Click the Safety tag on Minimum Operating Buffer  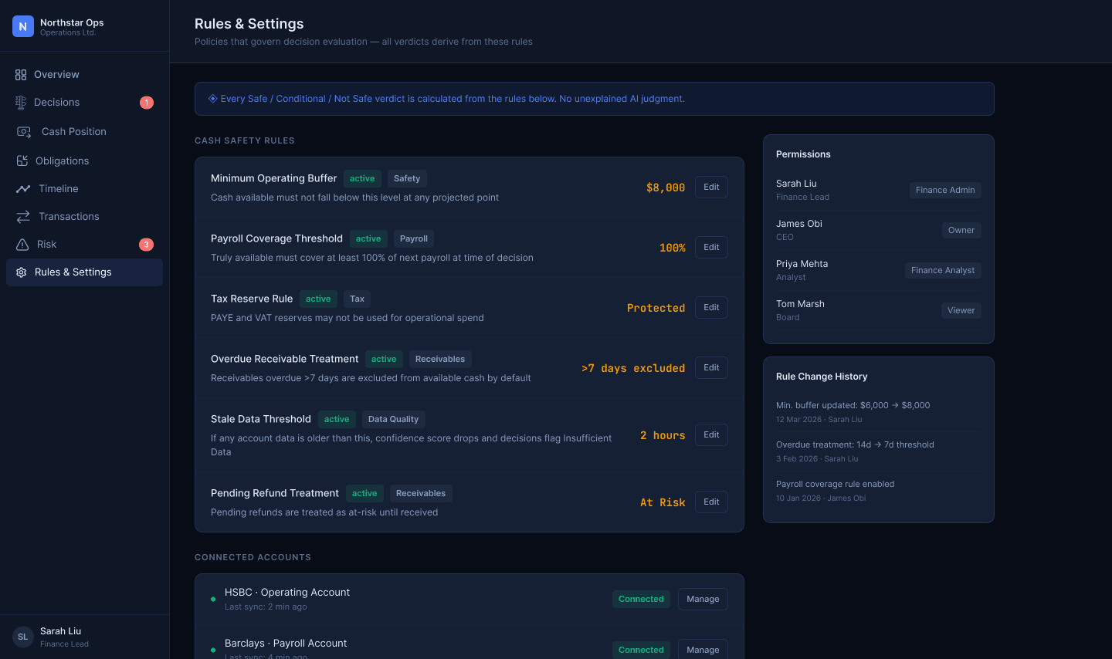407,178
